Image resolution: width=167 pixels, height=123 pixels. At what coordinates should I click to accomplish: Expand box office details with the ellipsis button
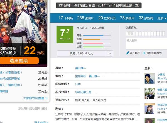pyautogui.click(x=109, y=53)
